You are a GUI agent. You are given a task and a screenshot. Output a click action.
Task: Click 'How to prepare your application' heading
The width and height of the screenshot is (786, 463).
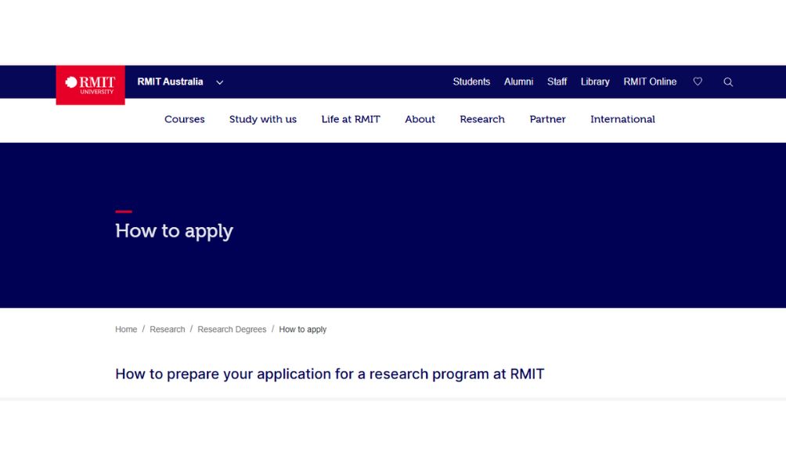(330, 374)
